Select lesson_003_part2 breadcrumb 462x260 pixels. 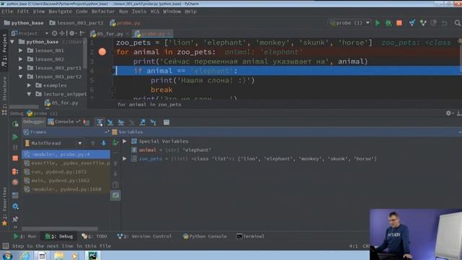(77, 23)
